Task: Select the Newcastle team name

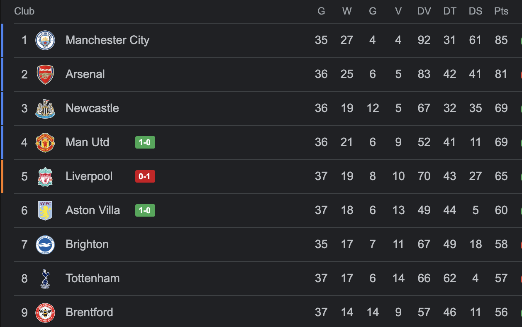Action: tap(92, 108)
